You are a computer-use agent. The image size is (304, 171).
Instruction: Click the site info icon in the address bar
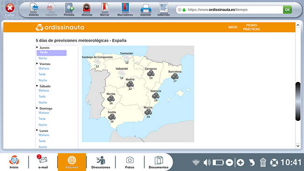pyautogui.click(x=180, y=10)
